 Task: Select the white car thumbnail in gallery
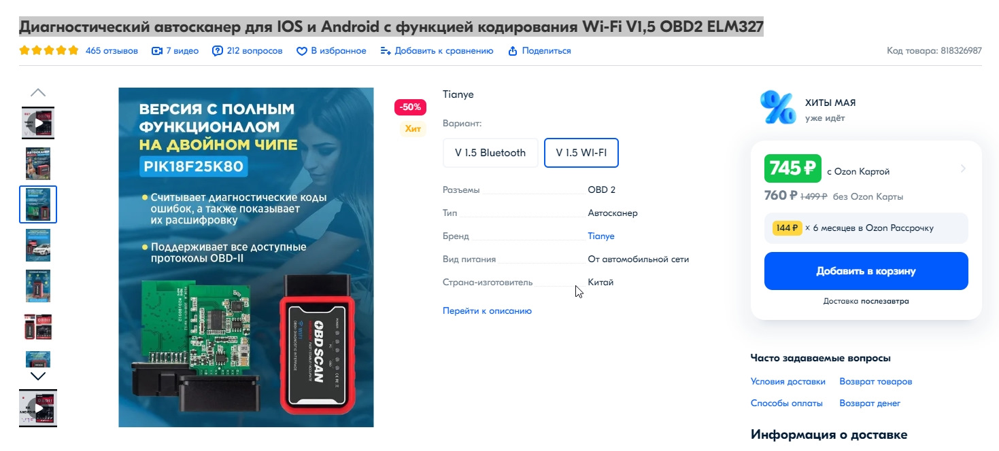[x=38, y=245]
